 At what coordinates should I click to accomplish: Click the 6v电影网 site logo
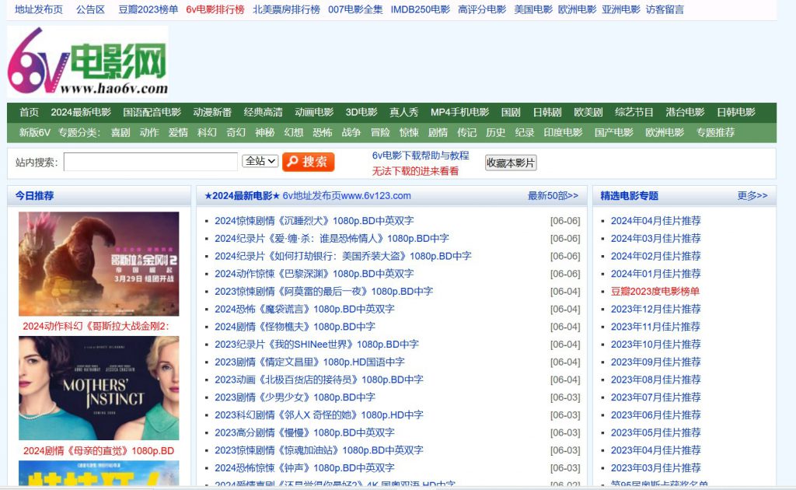pyautogui.click(x=88, y=61)
